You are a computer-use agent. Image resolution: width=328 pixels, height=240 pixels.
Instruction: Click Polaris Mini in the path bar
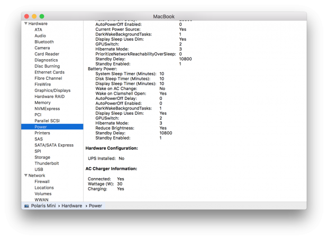tap(43, 206)
